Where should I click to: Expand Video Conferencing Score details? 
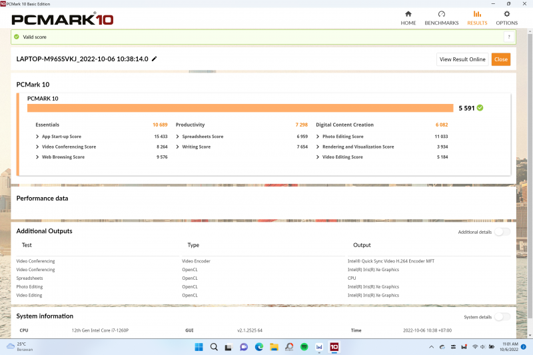[x=37, y=147]
